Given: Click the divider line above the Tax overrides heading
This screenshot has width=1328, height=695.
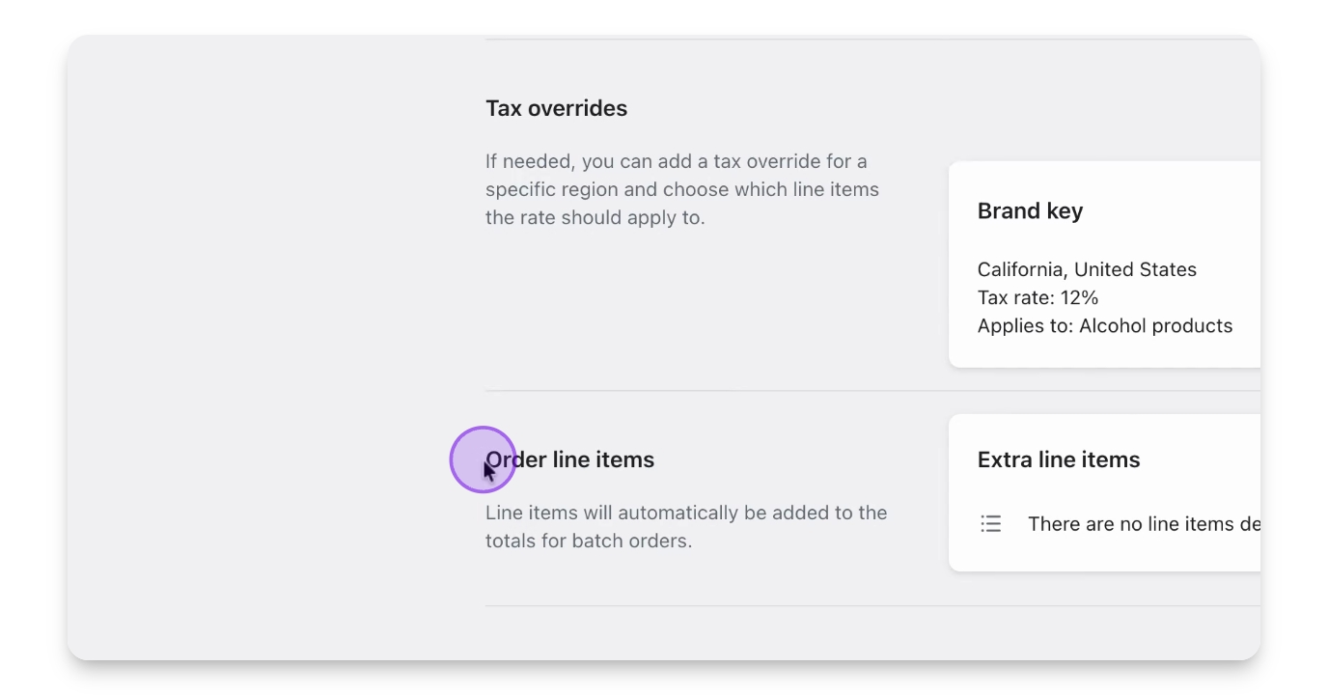Looking at the screenshot, I should 714,40.
